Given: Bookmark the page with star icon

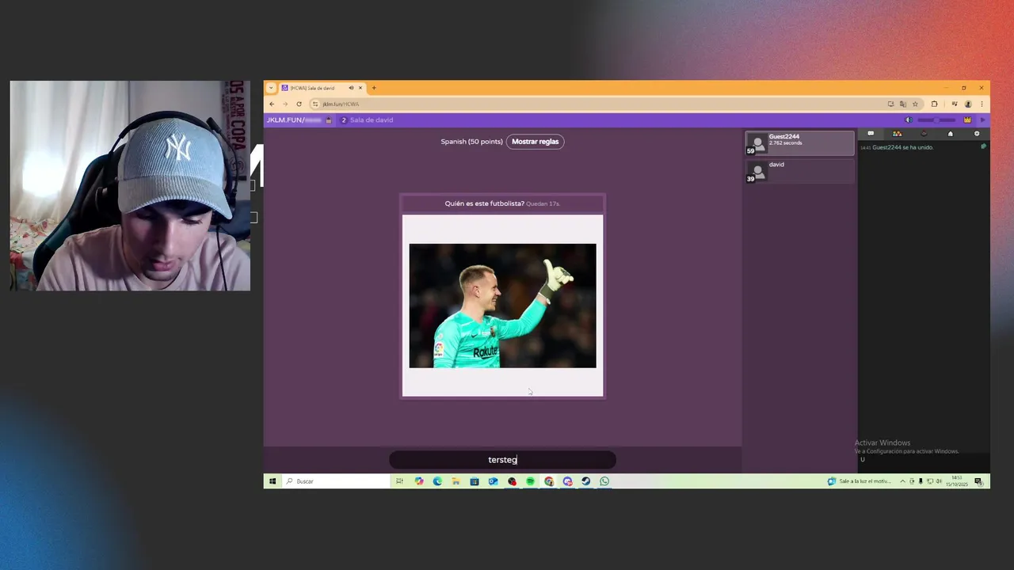Looking at the screenshot, I should [915, 104].
